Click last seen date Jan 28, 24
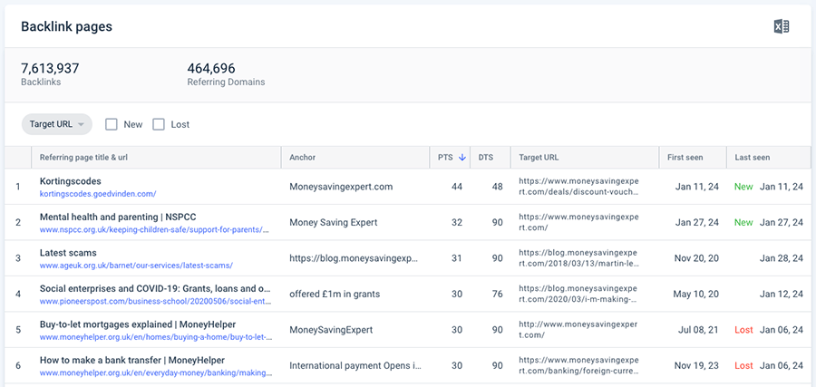816x387 pixels. [x=782, y=258]
